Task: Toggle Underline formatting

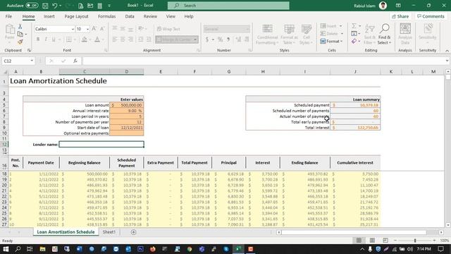Action: pyautogui.click(x=54, y=40)
